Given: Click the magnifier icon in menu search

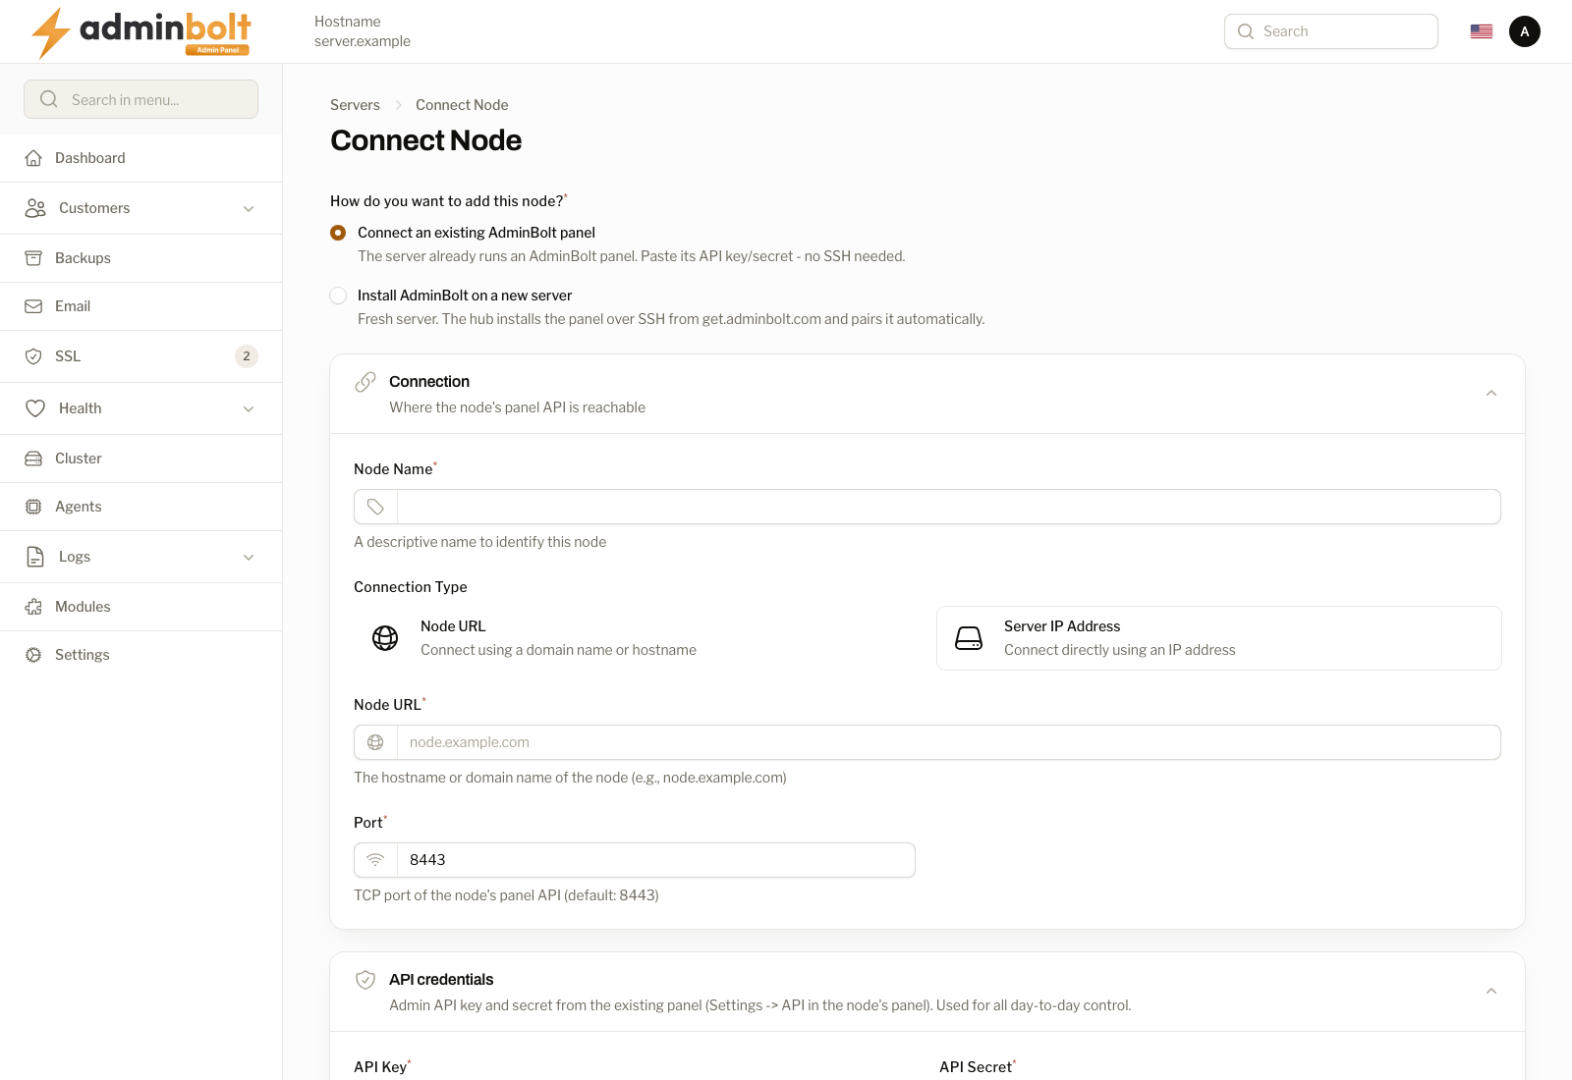Looking at the screenshot, I should 49,99.
